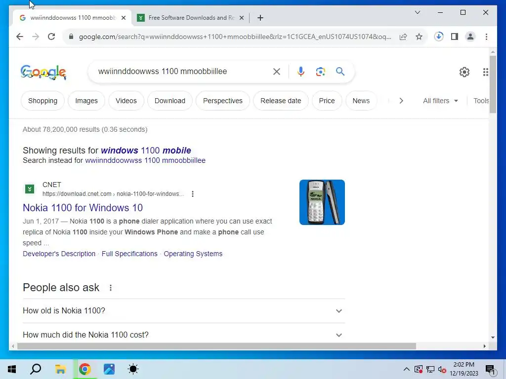
Task: Click the vertical scrollbar down arrow
Action: [x=493, y=338]
